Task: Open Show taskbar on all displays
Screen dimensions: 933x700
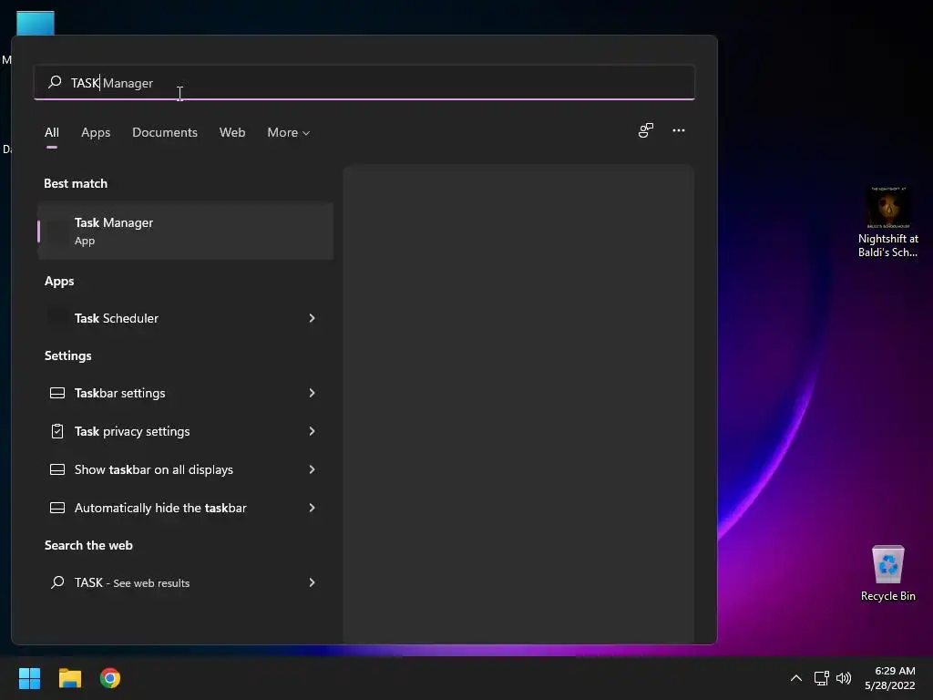Action: click(x=185, y=469)
